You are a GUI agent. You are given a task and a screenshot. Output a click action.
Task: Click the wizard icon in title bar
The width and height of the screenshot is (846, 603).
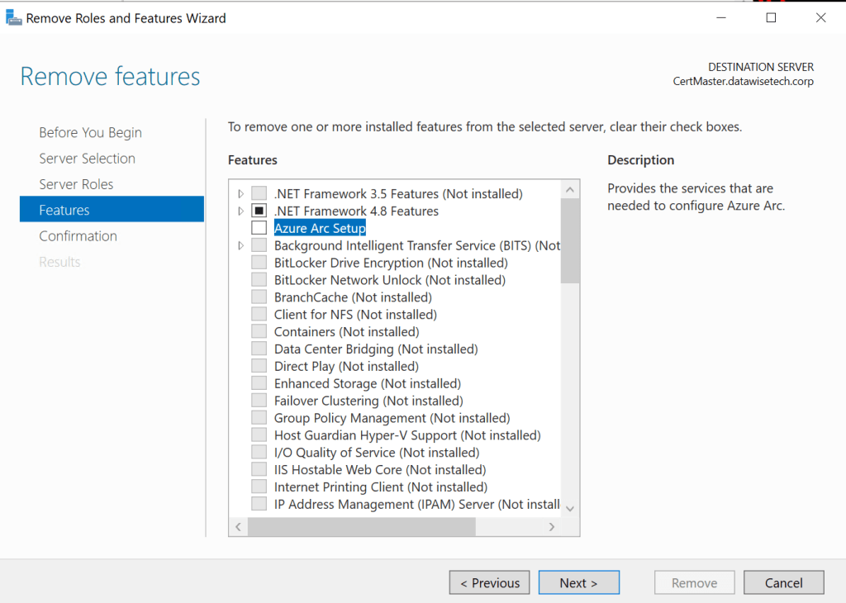coord(13,18)
